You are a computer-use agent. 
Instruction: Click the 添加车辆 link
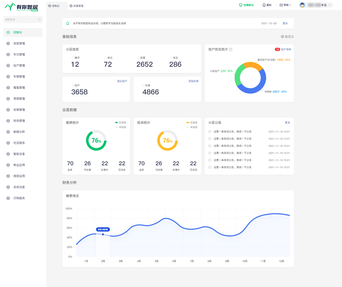point(193,81)
